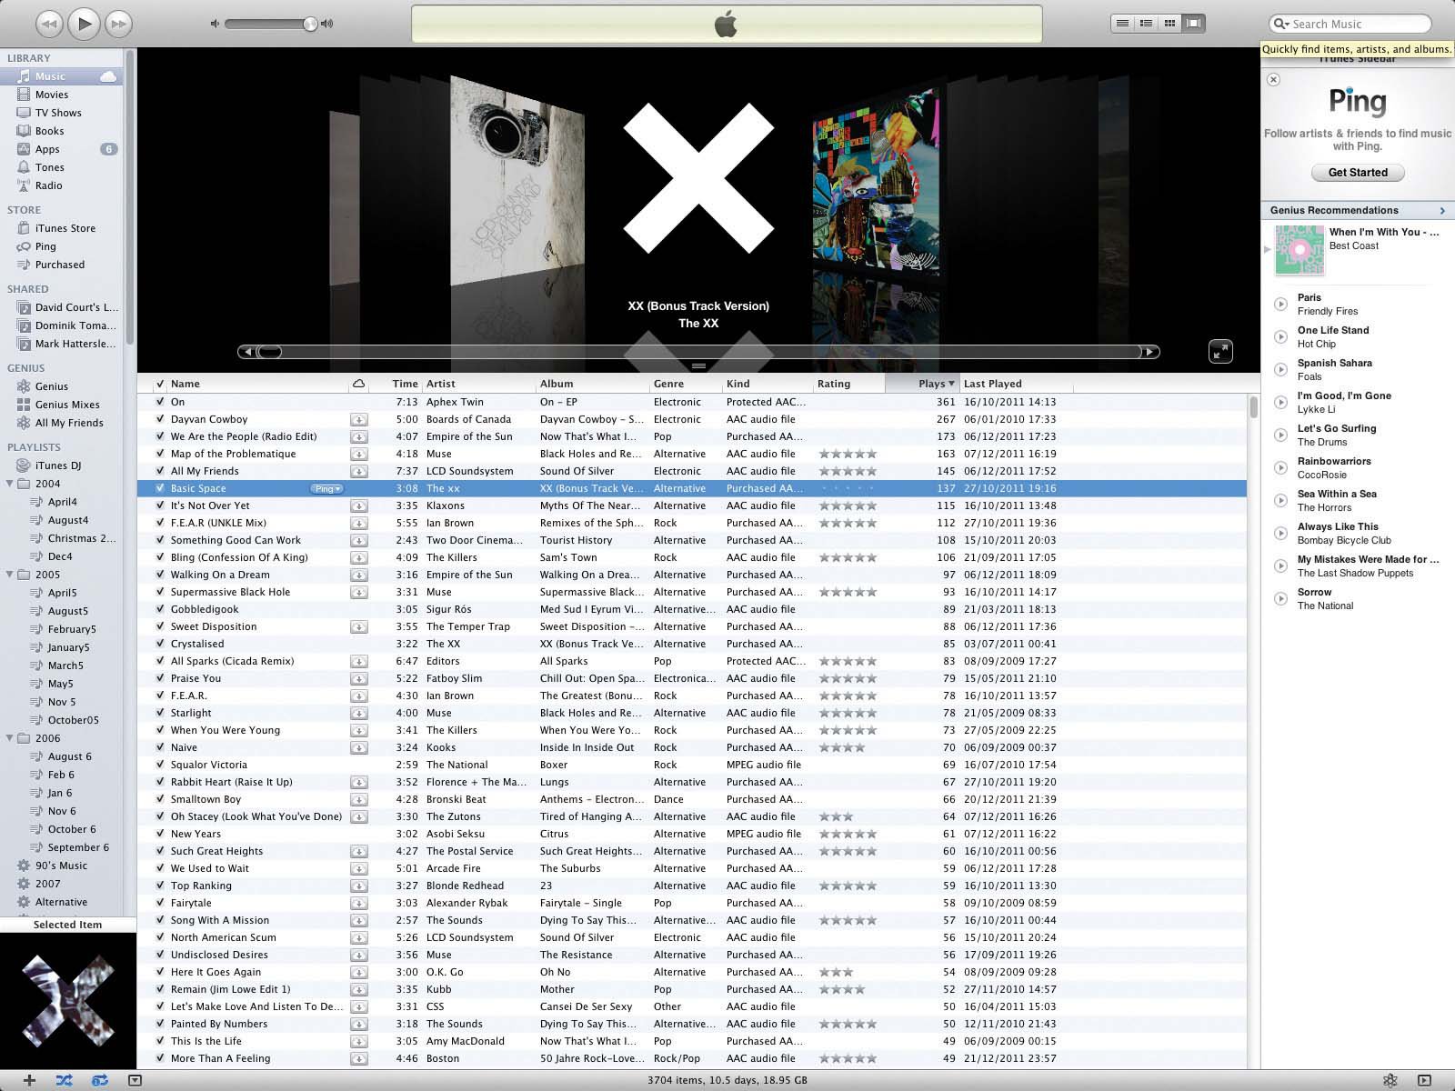Toggle shuffle icon in bottom bar
The height and width of the screenshot is (1091, 1455).
coord(64,1080)
